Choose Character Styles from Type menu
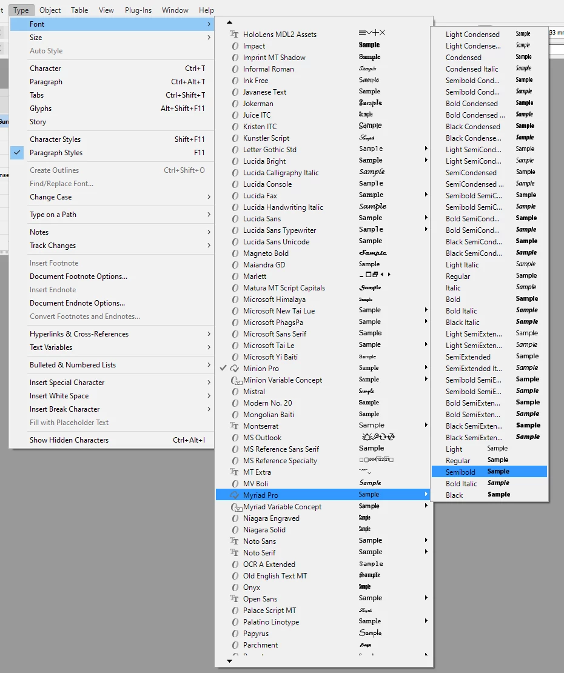This screenshot has height=673, width=564. [112, 139]
